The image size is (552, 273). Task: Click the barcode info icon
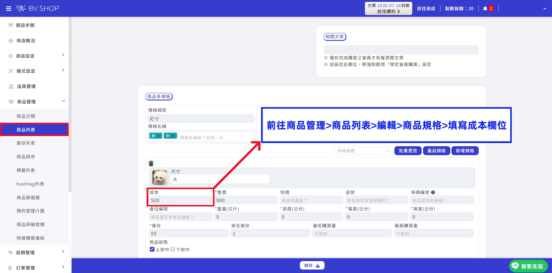tap(433, 192)
